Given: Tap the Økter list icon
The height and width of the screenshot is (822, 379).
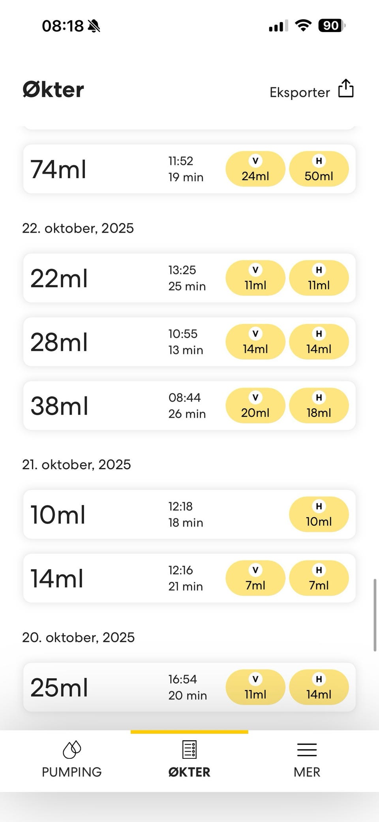Looking at the screenshot, I should pyautogui.click(x=189, y=749).
